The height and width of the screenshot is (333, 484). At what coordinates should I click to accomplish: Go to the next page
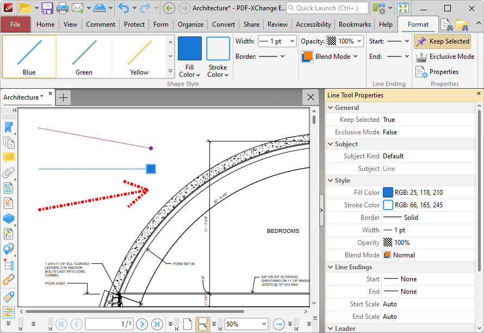tap(142, 324)
